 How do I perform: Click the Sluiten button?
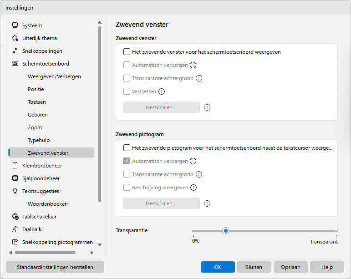tap(254, 267)
